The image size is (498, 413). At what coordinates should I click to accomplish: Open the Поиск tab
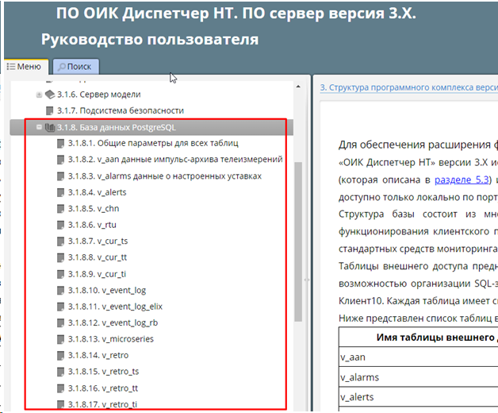point(75,68)
